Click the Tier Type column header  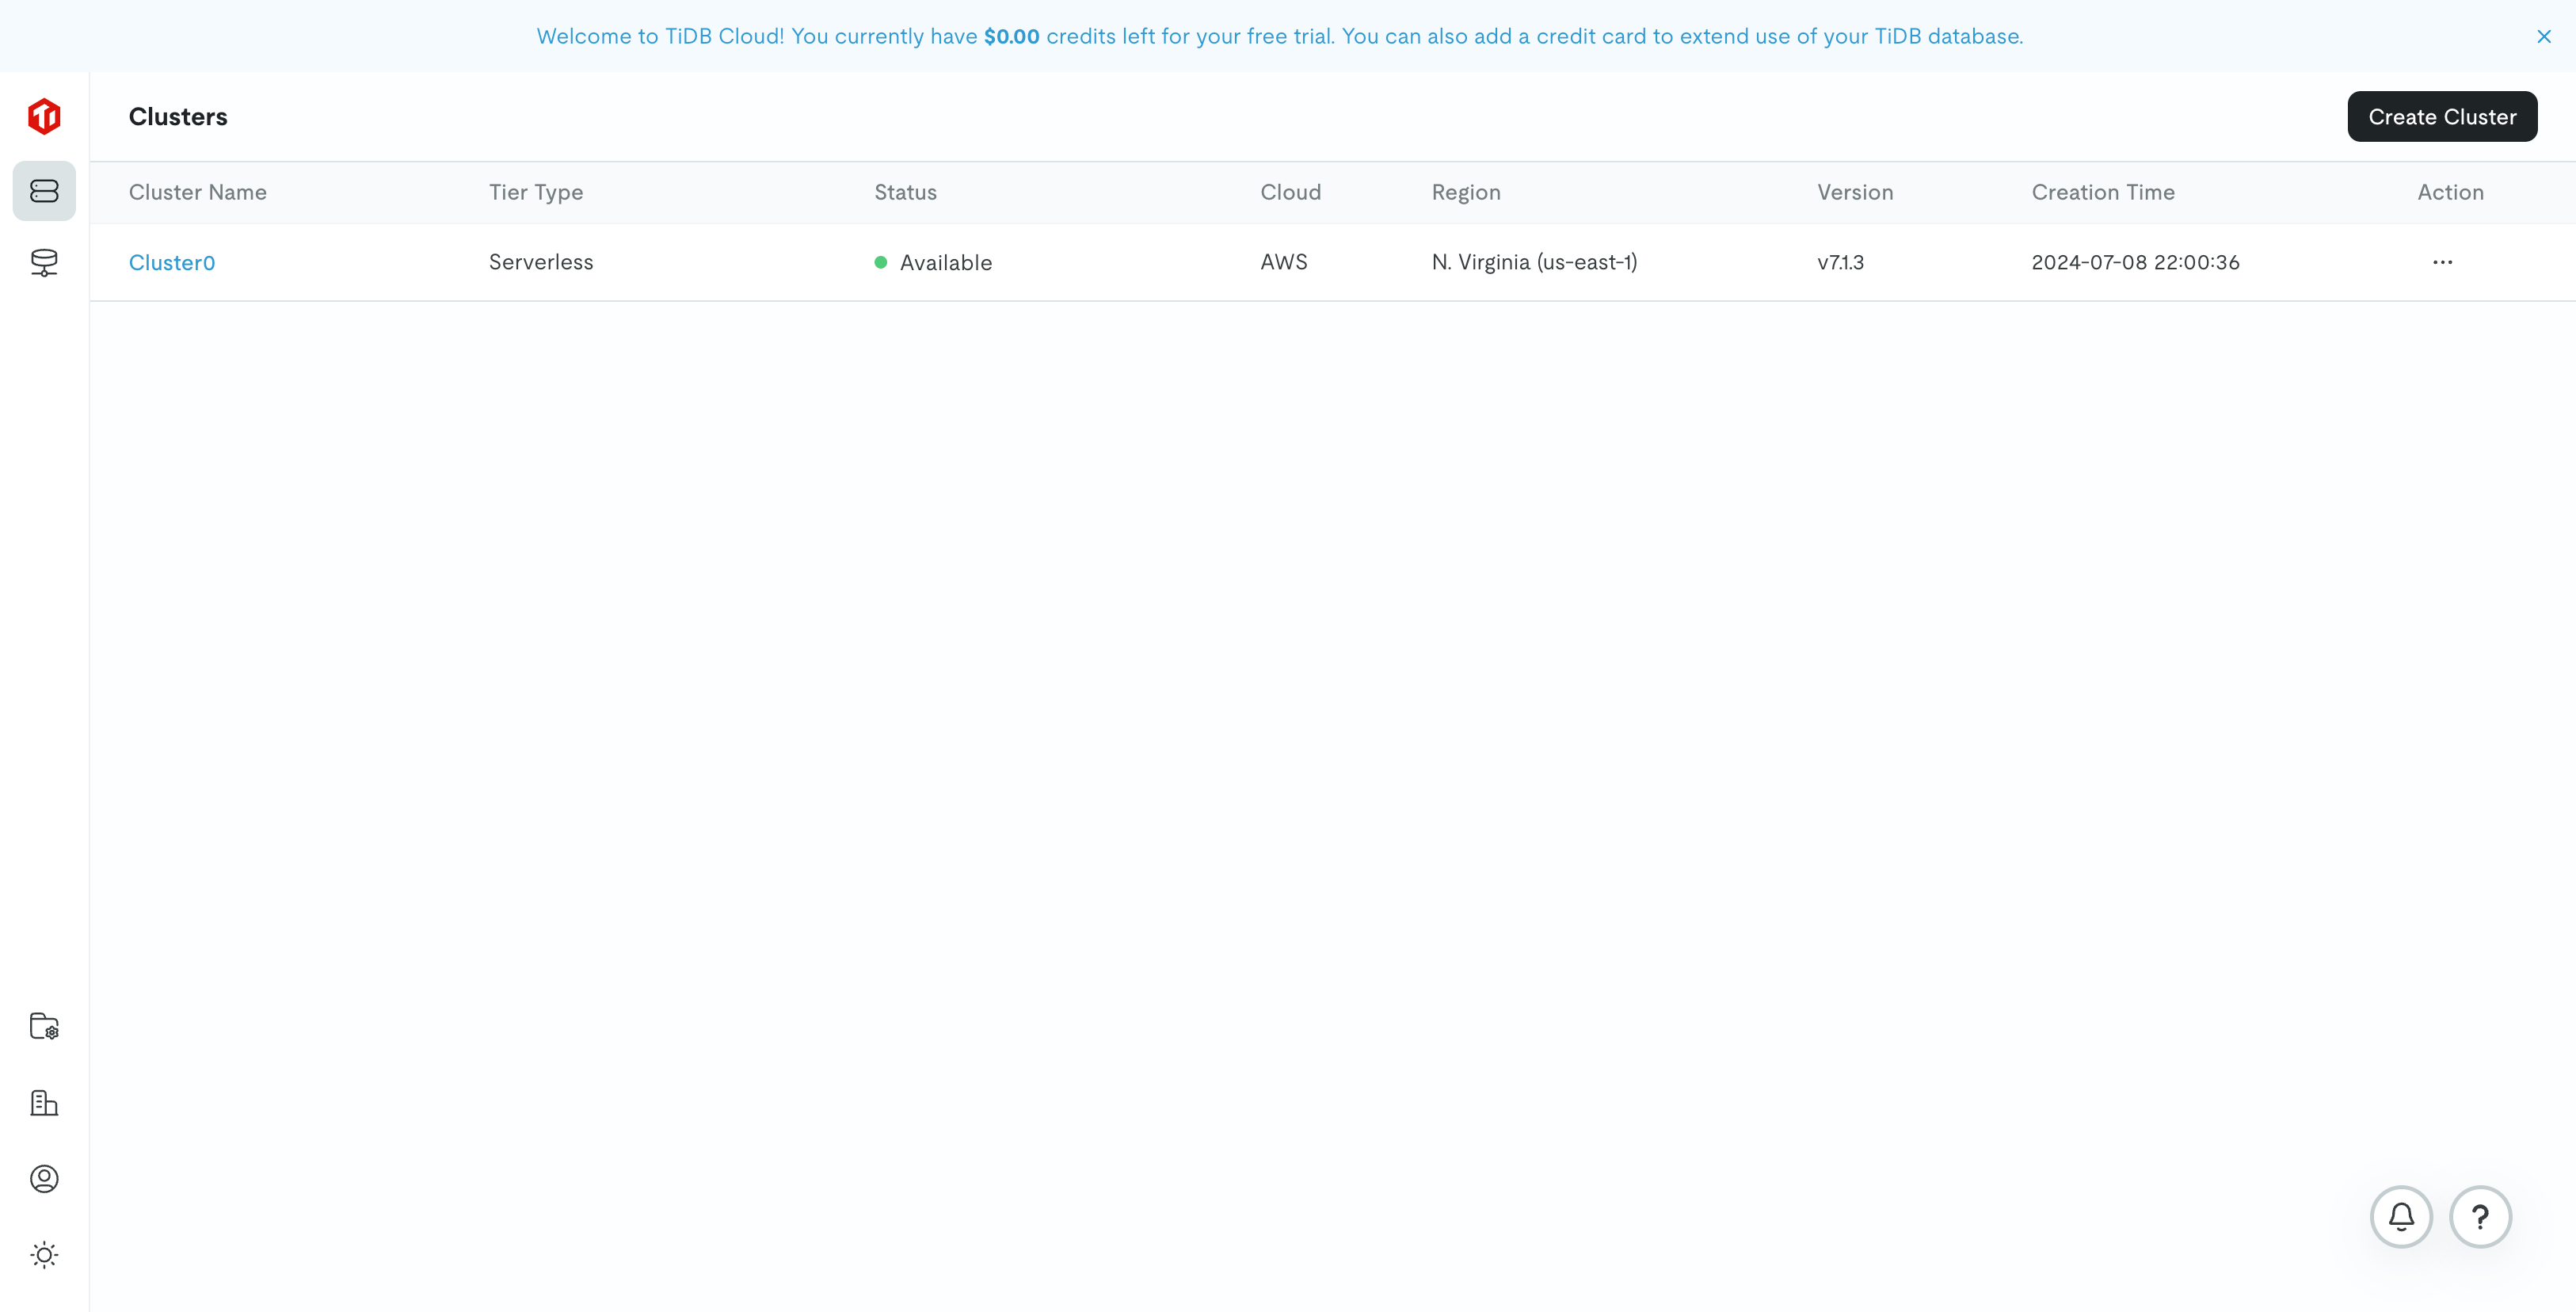(x=536, y=192)
